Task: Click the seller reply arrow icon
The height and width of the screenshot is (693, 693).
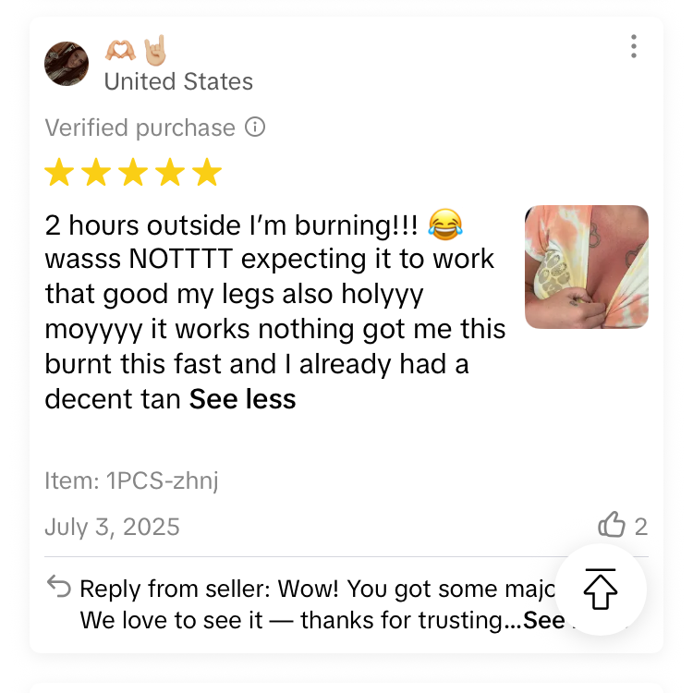Action: pos(59,586)
